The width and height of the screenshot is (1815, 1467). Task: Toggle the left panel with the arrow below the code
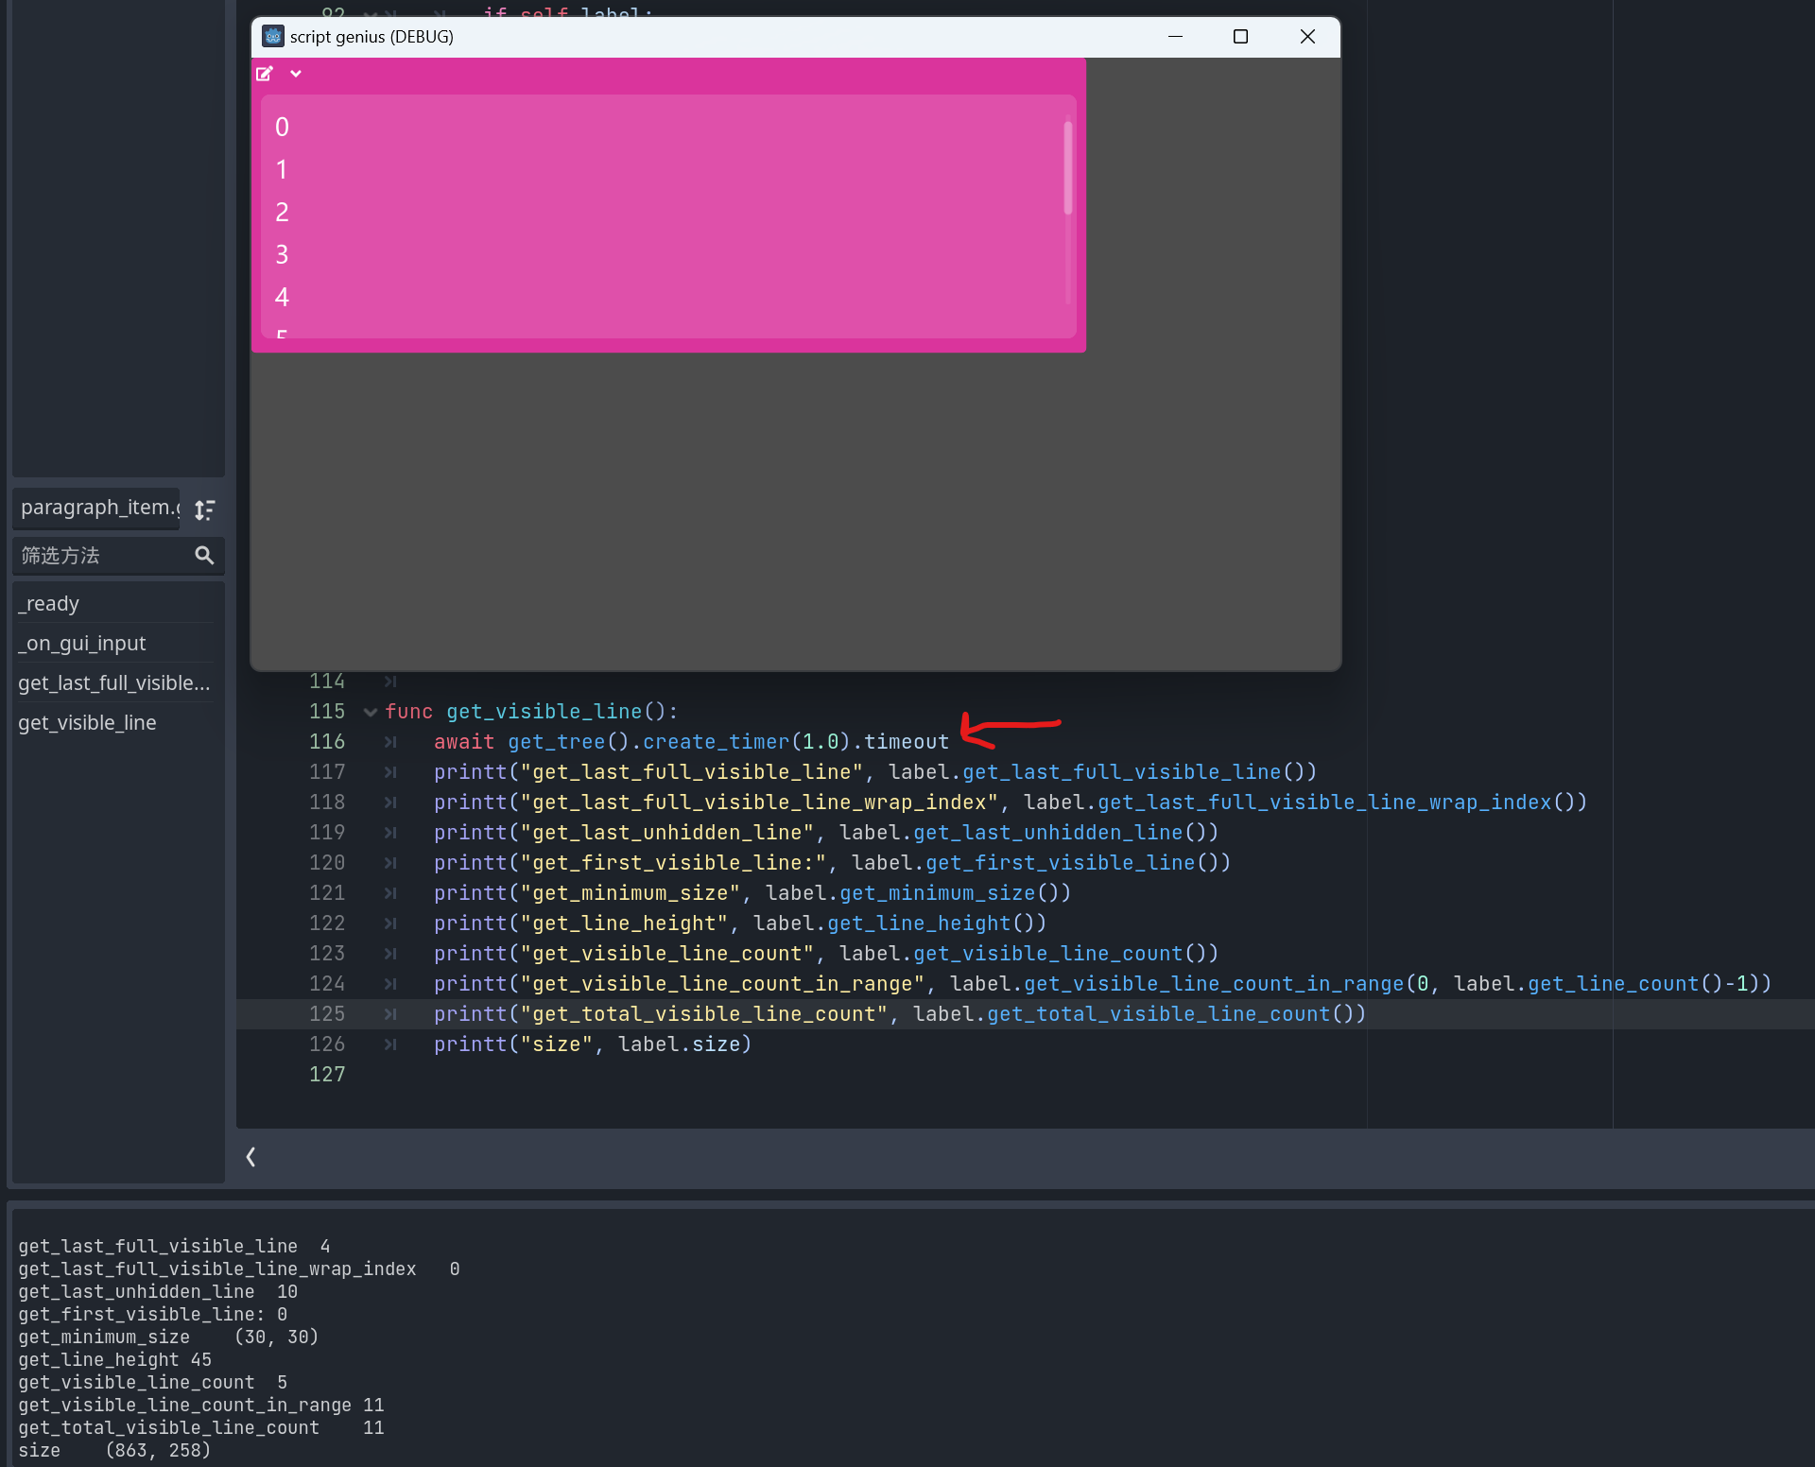(x=251, y=1157)
